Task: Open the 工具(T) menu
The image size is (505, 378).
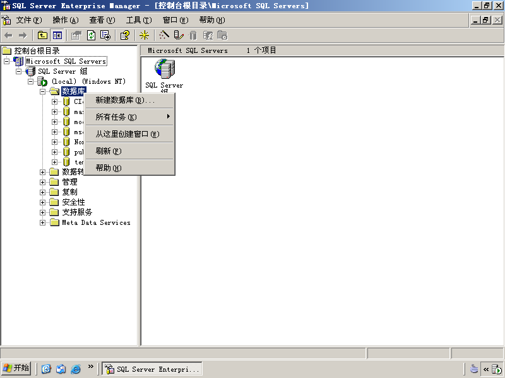Action: 139,20
